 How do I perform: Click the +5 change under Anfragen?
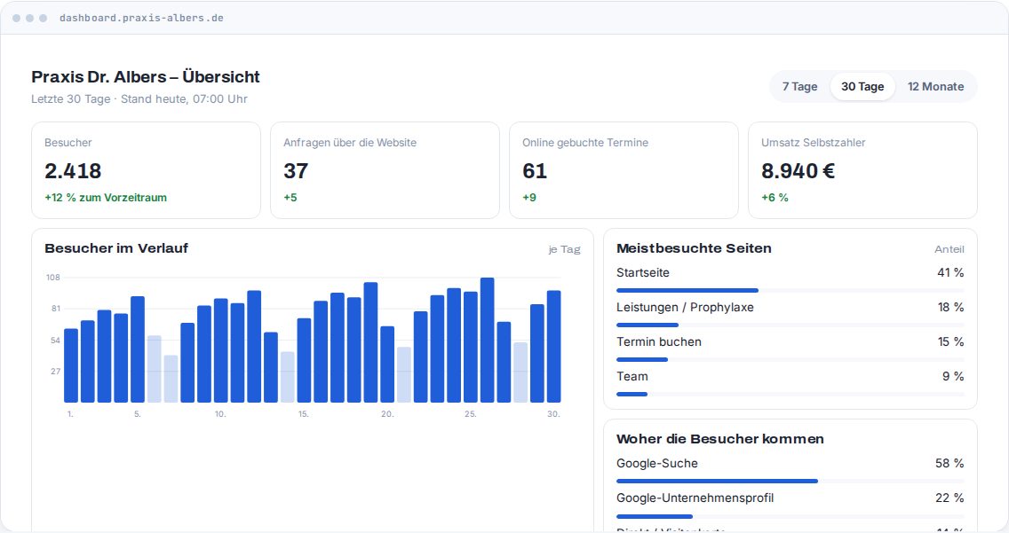tap(290, 198)
